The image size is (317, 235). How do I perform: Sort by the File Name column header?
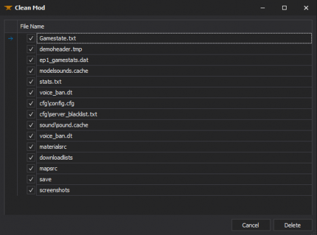point(165,27)
